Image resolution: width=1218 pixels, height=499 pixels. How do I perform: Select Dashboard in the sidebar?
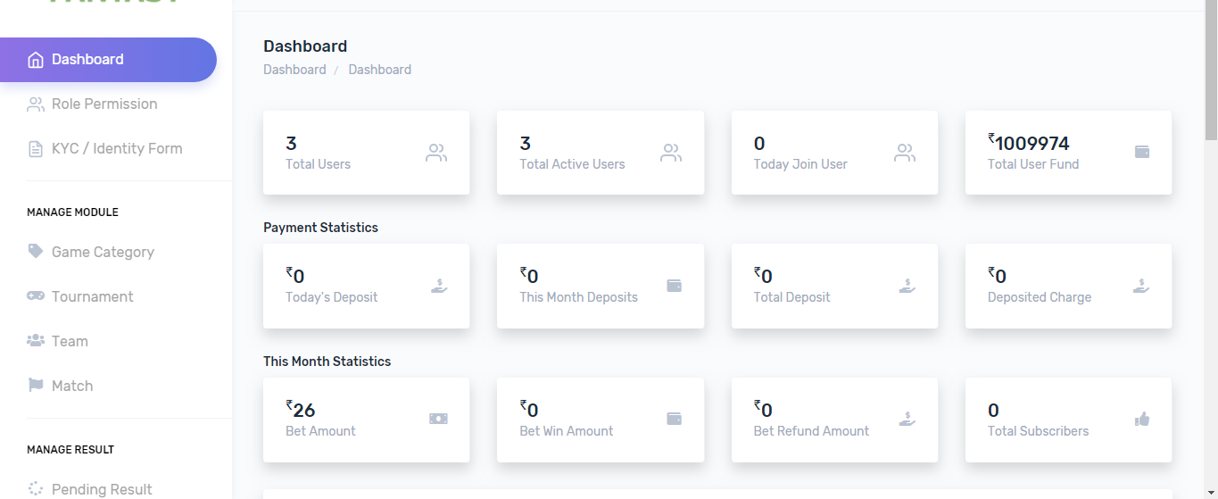87,60
